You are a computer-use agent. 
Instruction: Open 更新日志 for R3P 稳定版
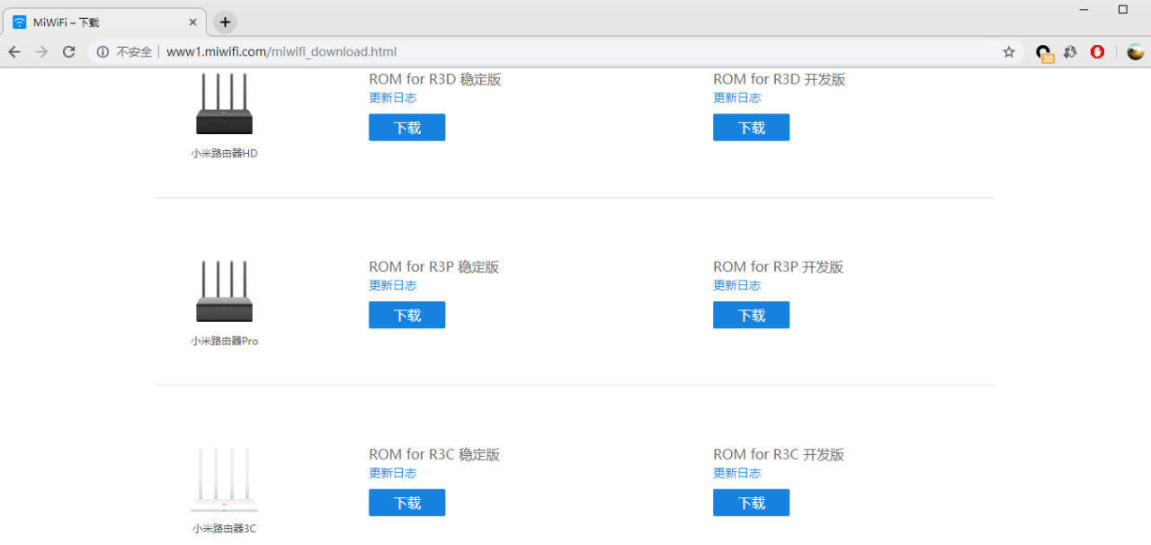tap(392, 285)
